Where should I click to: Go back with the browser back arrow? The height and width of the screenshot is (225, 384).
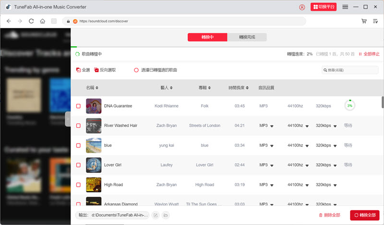pos(9,21)
